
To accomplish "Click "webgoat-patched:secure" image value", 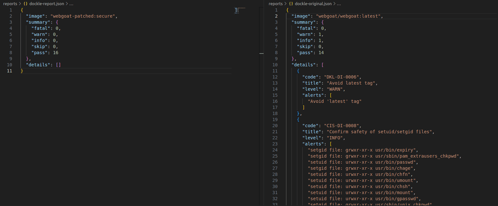I will pyautogui.click(x=83, y=16).
